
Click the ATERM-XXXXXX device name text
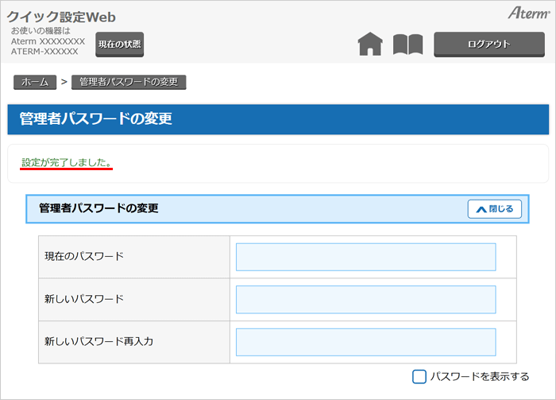[44, 52]
